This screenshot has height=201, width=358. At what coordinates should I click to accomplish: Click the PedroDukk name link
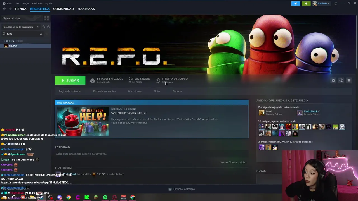tap(310, 111)
